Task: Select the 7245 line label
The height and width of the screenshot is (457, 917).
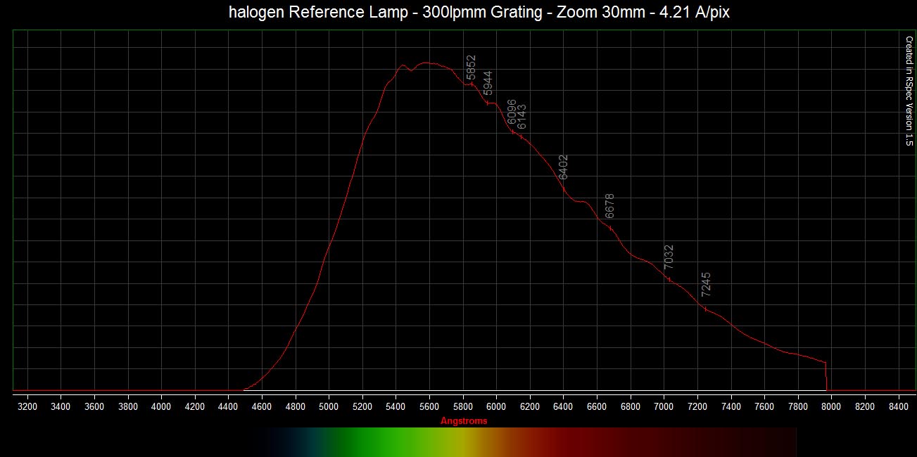Action: [706, 285]
